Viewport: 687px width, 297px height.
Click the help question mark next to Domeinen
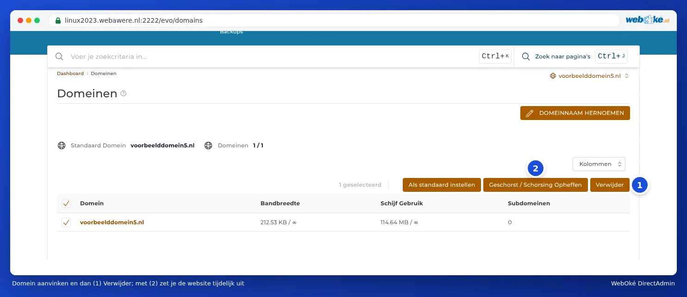tap(123, 93)
